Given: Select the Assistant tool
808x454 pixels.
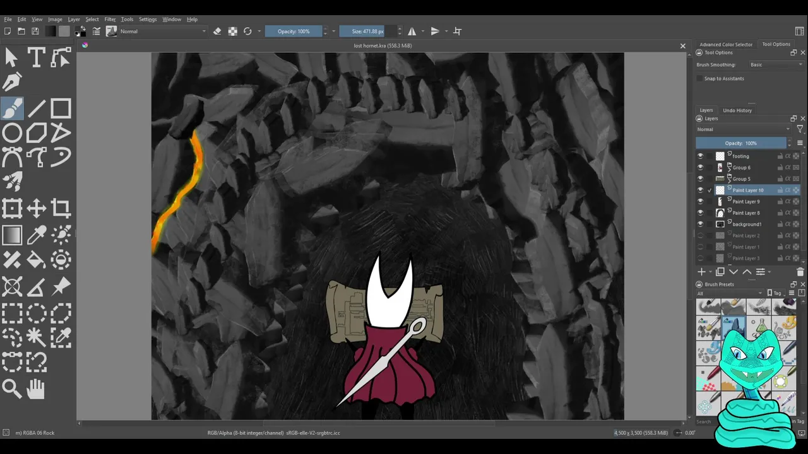Looking at the screenshot, I should click(11, 287).
